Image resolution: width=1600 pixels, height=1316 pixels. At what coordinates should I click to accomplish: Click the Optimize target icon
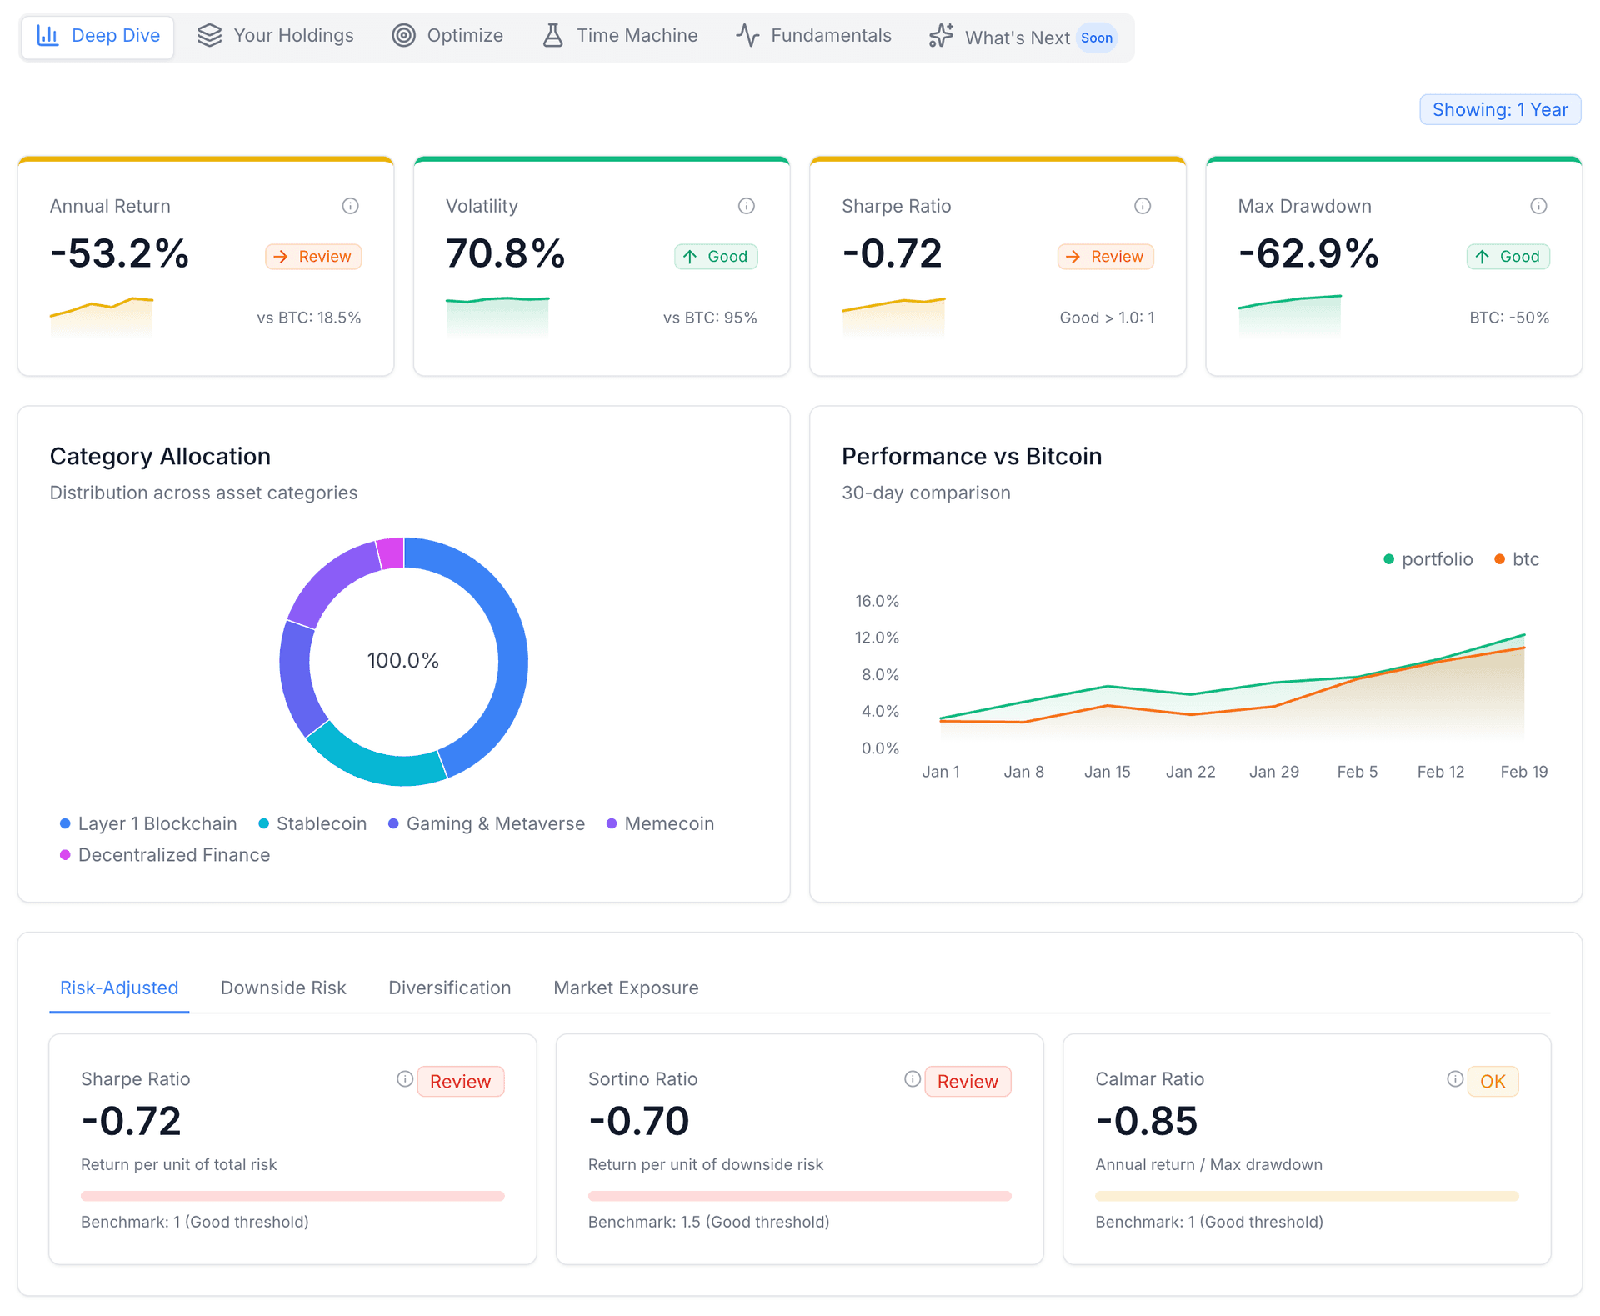tap(403, 36)
